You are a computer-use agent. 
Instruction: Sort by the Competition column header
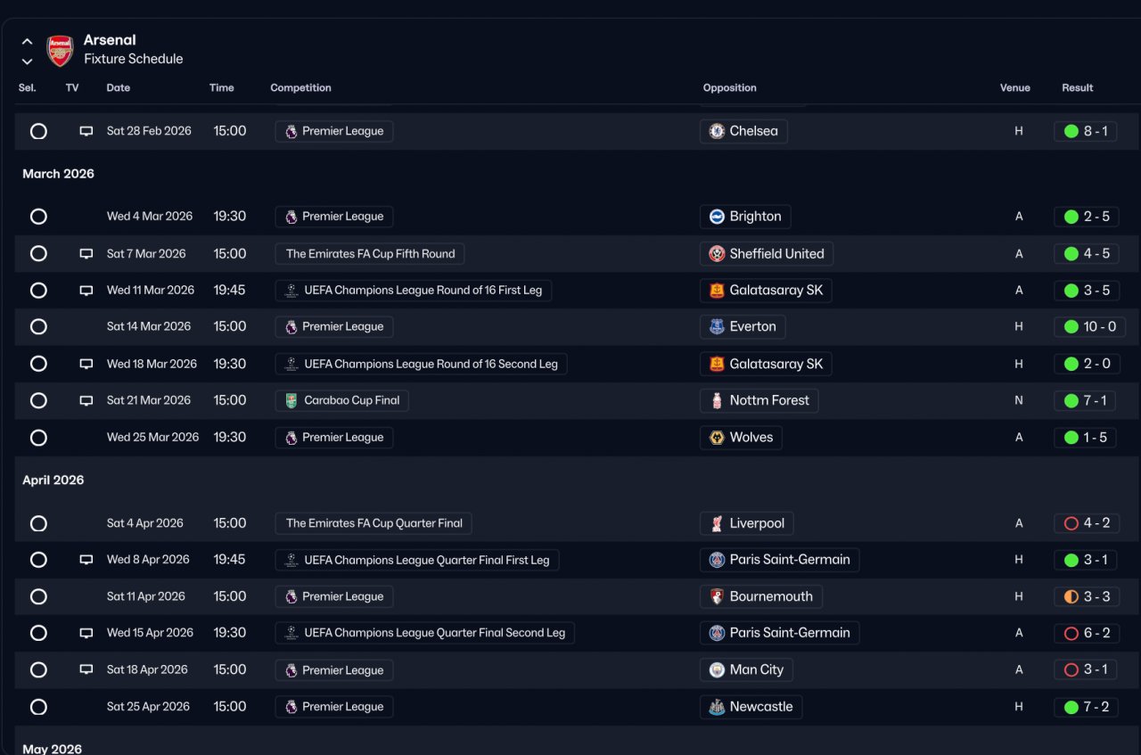(300, 88)
